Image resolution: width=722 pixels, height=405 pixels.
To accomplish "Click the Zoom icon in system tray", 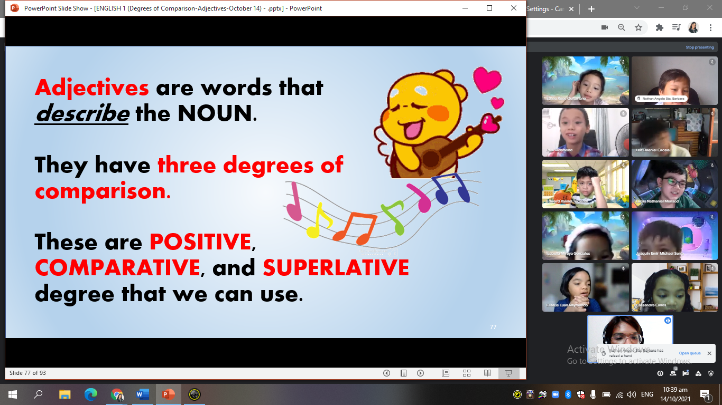I will click(556, 394).
